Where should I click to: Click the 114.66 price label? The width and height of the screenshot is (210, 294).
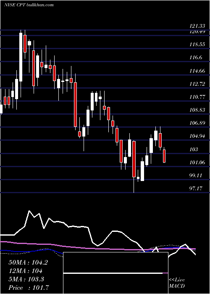coord(197,71)
